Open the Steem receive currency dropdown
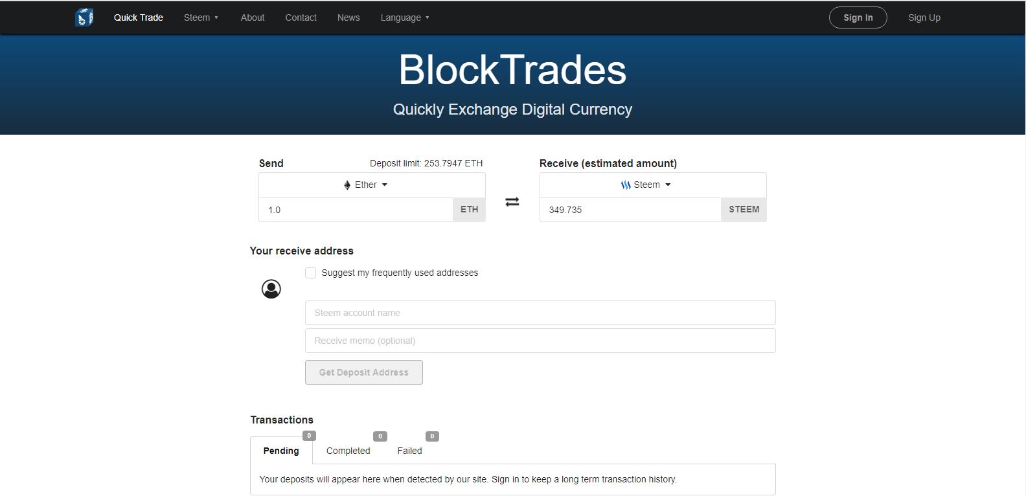This screenshot has width=1026, height=496. click(x=653, y=185)
